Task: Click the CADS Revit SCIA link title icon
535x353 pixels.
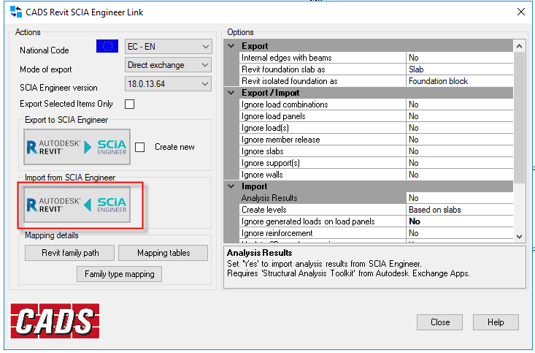Action: [x=16, y=12]
